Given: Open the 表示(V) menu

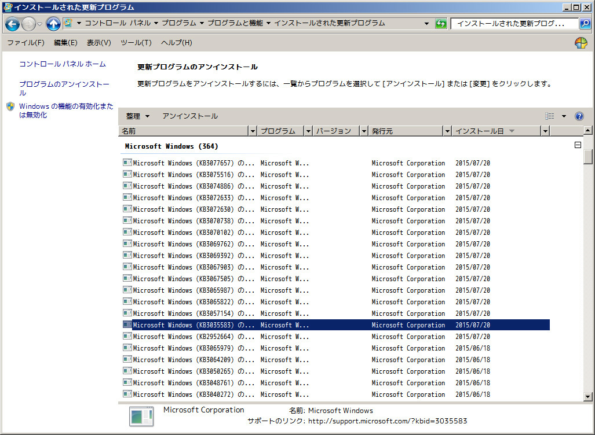Looking at the screenshot, I should (x=98, y=43).
